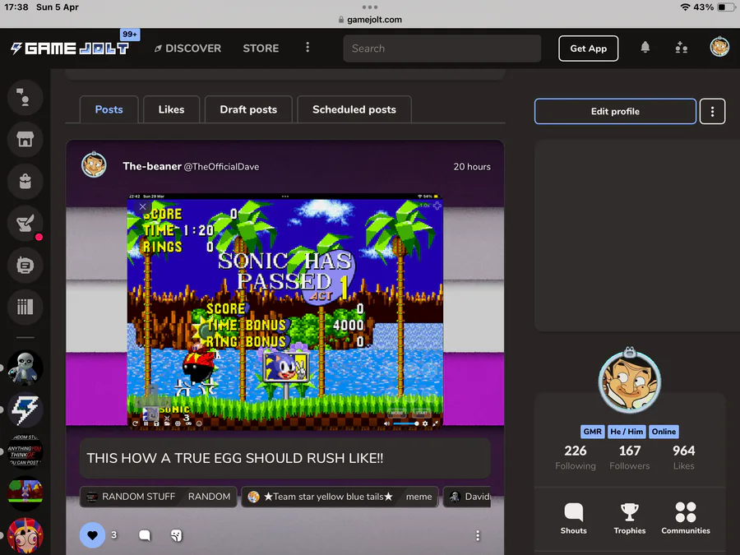Open post comments bubble icon

[145, 535]
